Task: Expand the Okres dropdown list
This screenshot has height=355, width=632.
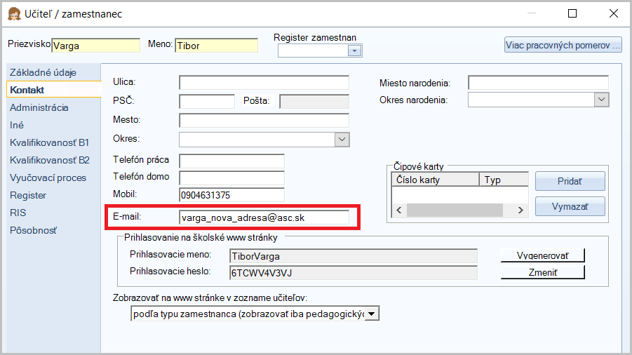Action: click(342, 140)
